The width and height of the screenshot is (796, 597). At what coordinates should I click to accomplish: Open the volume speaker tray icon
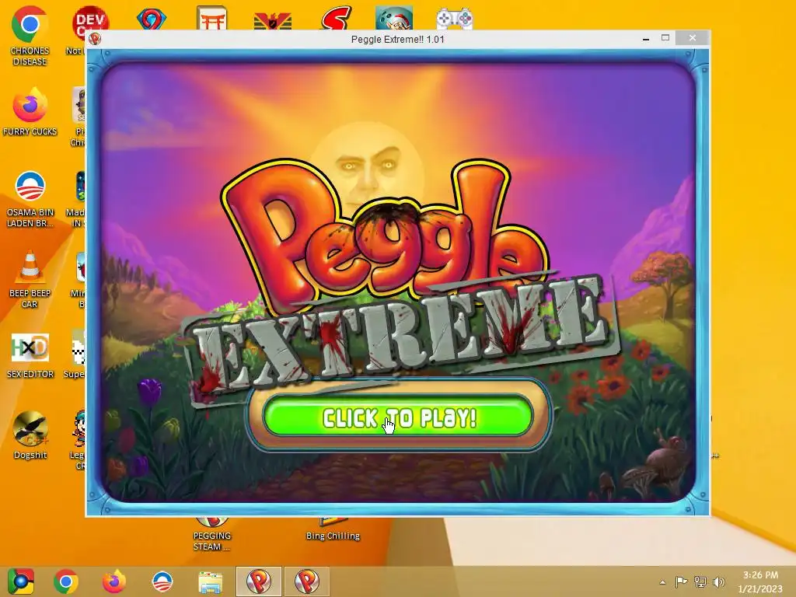[718, 581]
